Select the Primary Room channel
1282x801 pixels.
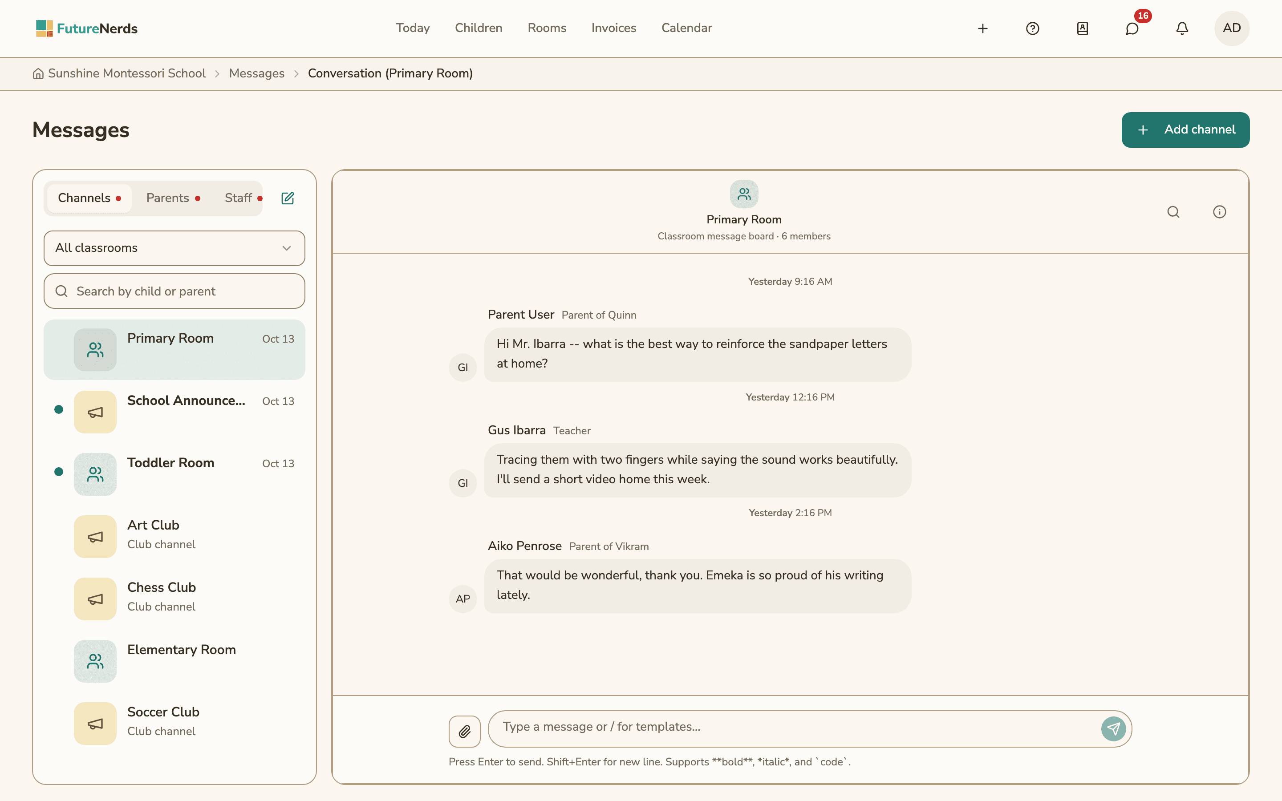coord(174,350)
